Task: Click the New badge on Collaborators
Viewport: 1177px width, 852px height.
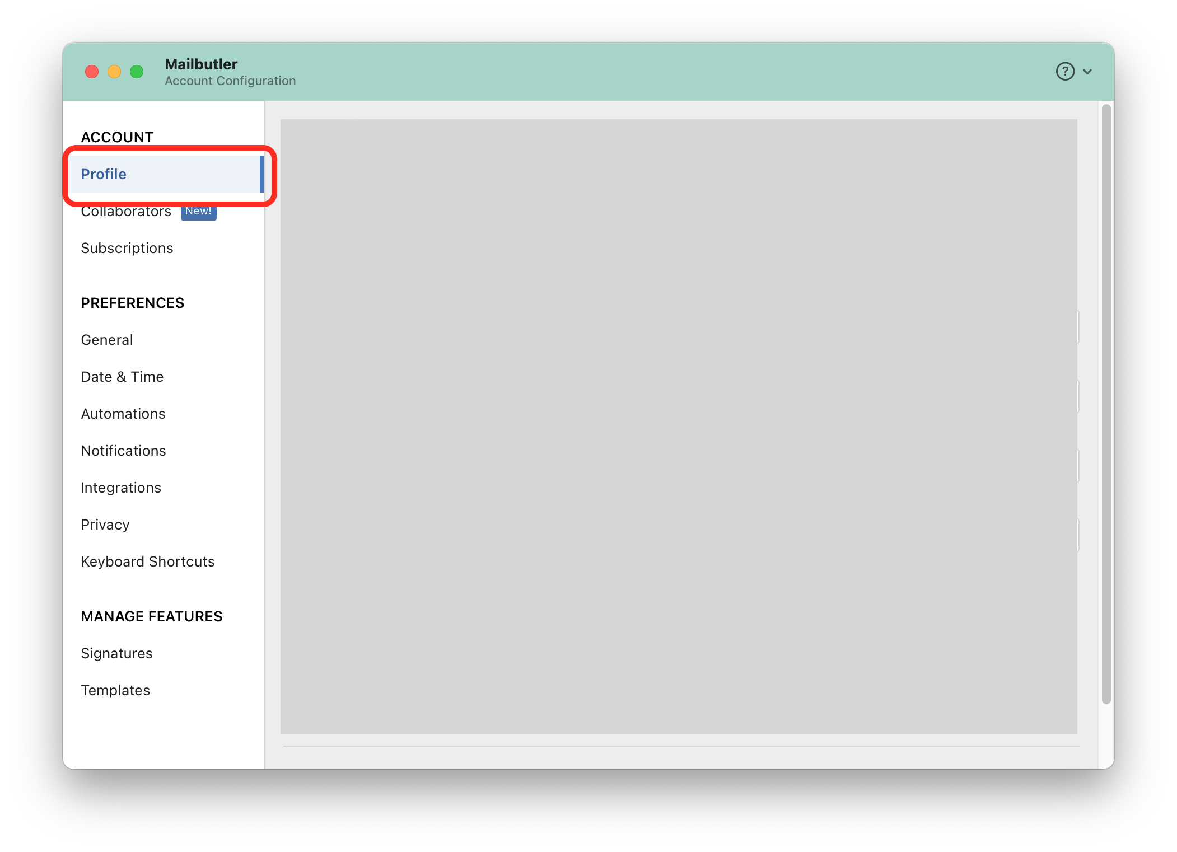Action: tap(197, 211)
